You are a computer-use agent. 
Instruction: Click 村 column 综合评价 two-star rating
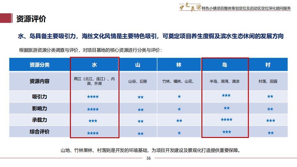coord(271,133)
